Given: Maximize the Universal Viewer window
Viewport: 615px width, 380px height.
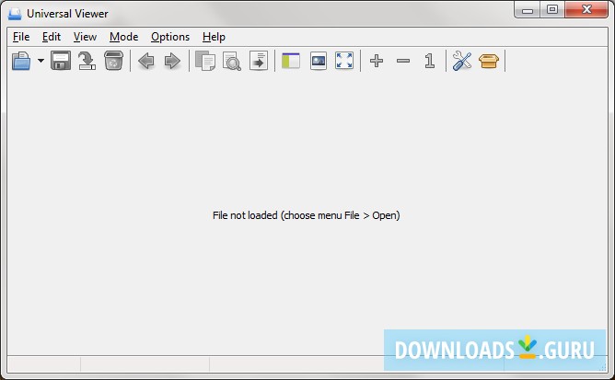Looking at the screenshot, I should click(552, 9).
